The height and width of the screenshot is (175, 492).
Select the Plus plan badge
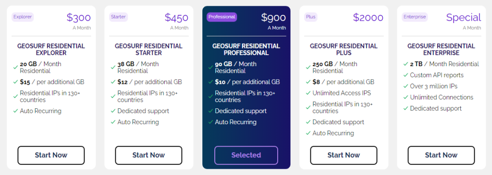coord(311,17)
